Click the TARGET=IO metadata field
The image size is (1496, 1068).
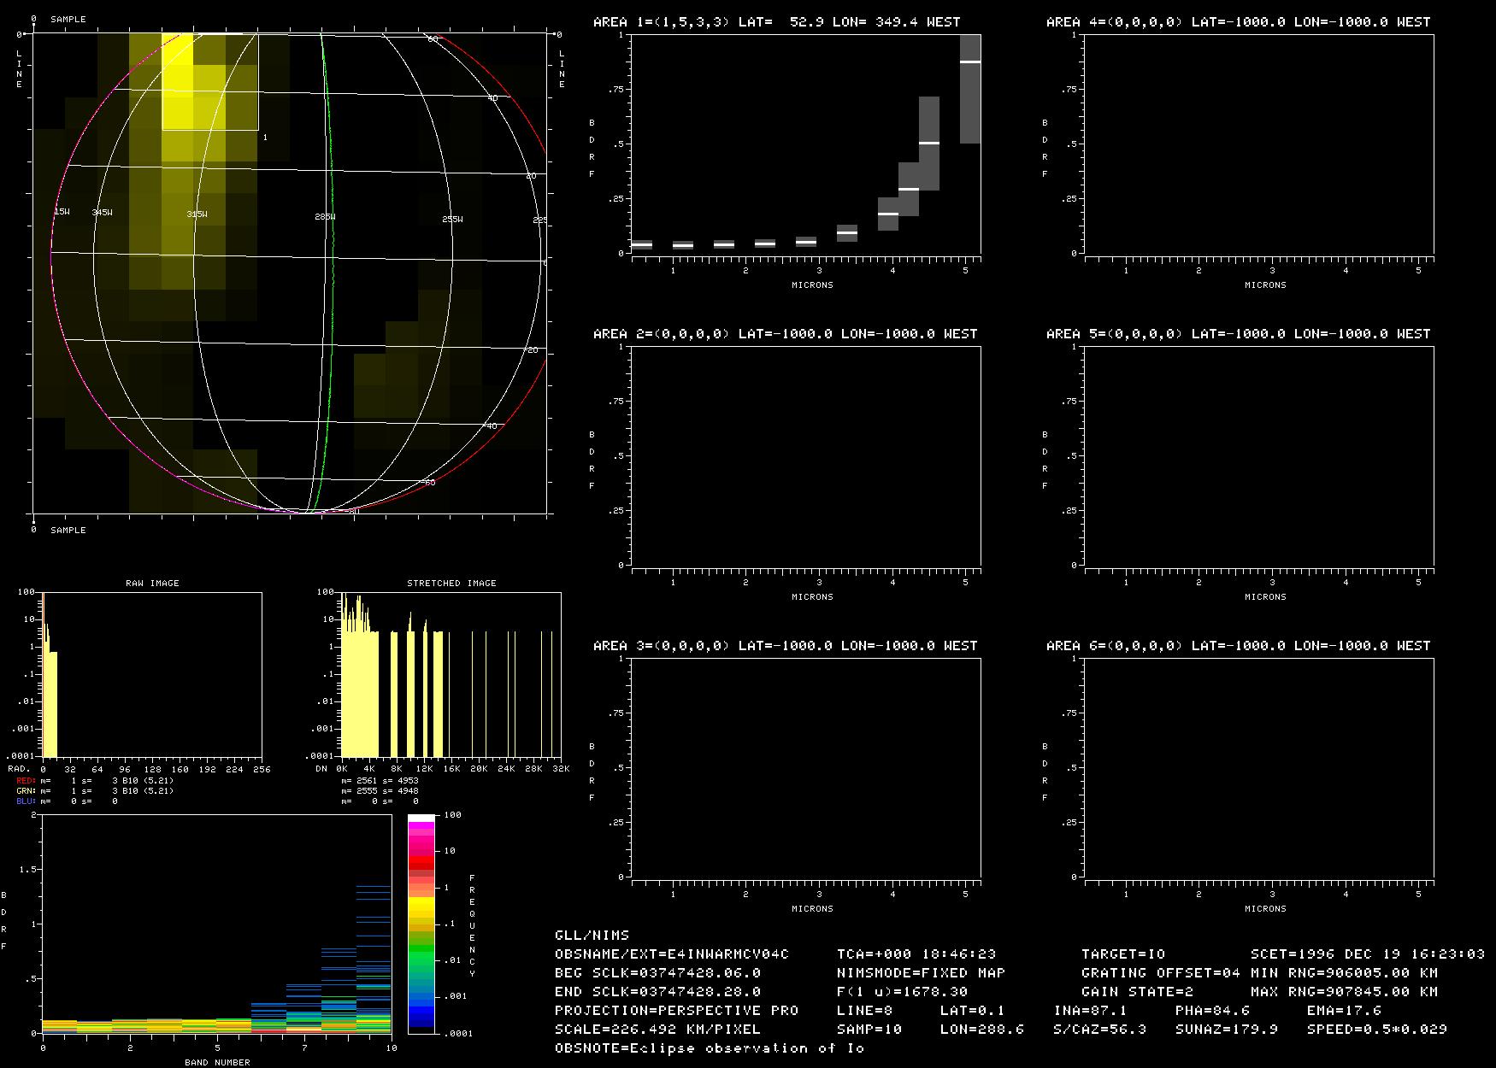pyautogui.click(x=1122, y=954)
